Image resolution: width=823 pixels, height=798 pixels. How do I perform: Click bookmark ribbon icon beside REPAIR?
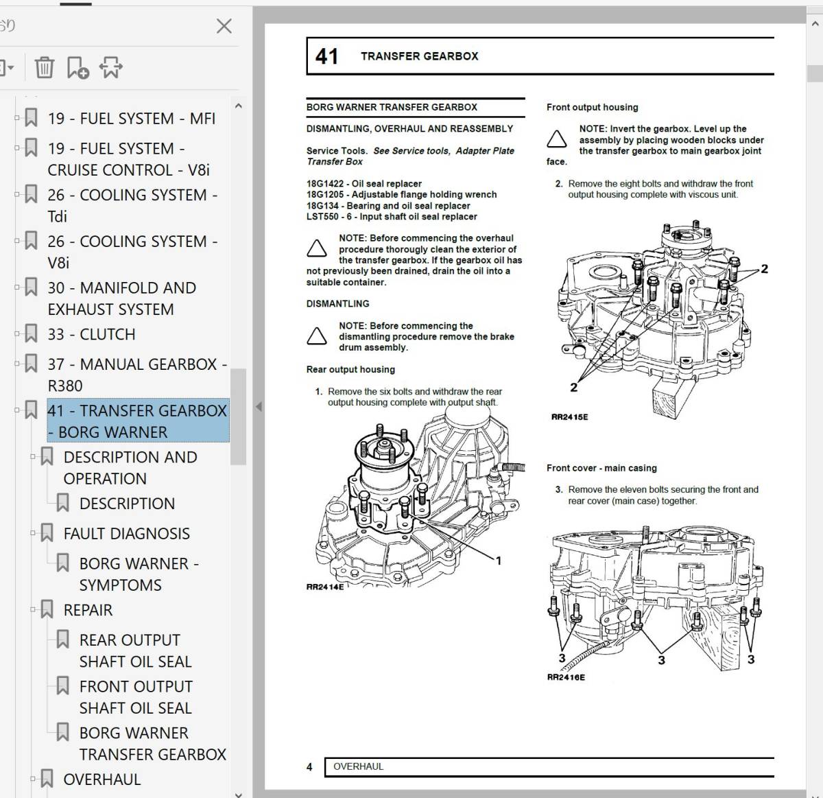point(47,610)
